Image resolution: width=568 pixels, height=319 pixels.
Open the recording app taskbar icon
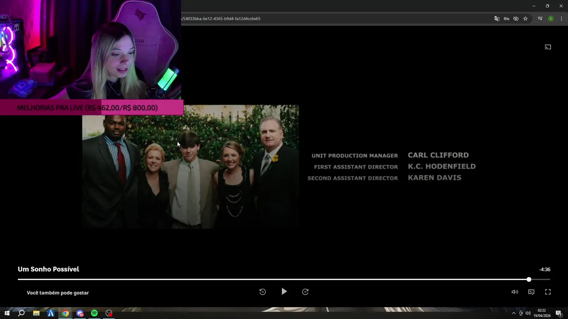(109, 313)
